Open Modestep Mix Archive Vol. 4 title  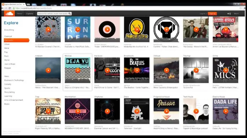point(136,47)
